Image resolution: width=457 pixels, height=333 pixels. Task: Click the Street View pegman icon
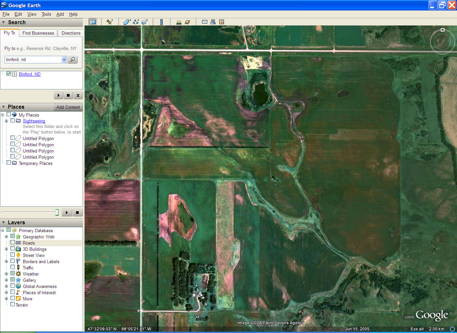tap(18, 255)
